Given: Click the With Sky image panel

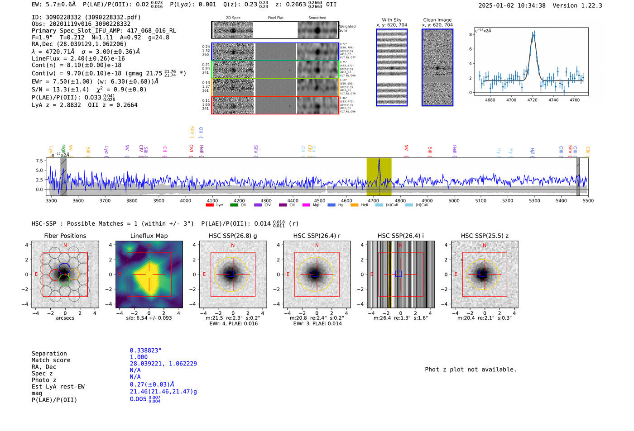Looking at the screenshot, I should click(x=392, y=67).
